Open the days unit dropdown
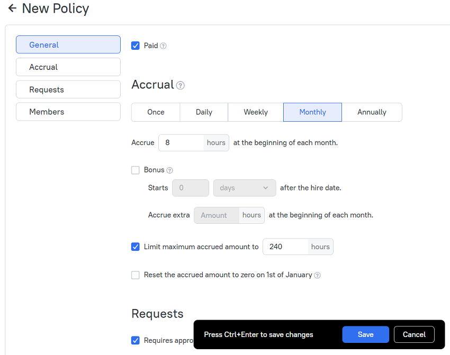The image size is (450, 355). tap(245, 188)
